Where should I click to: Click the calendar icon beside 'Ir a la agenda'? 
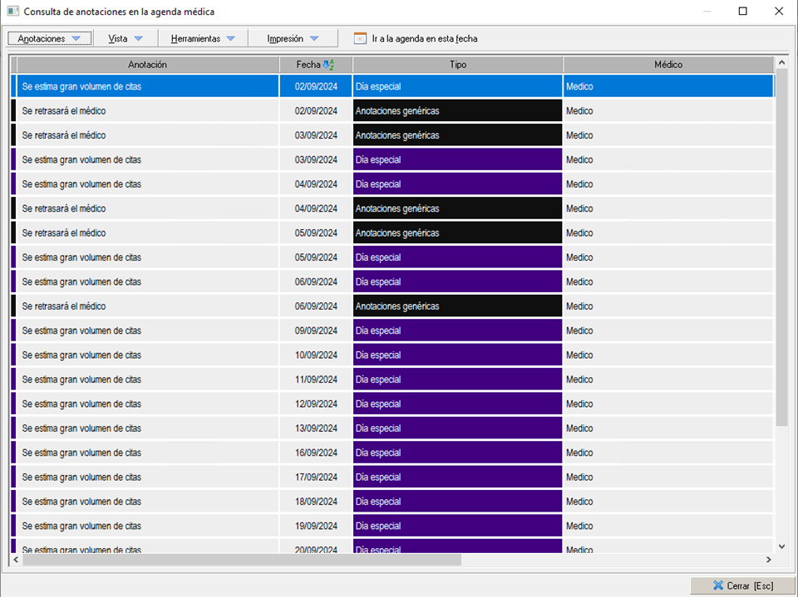(360, 38)
